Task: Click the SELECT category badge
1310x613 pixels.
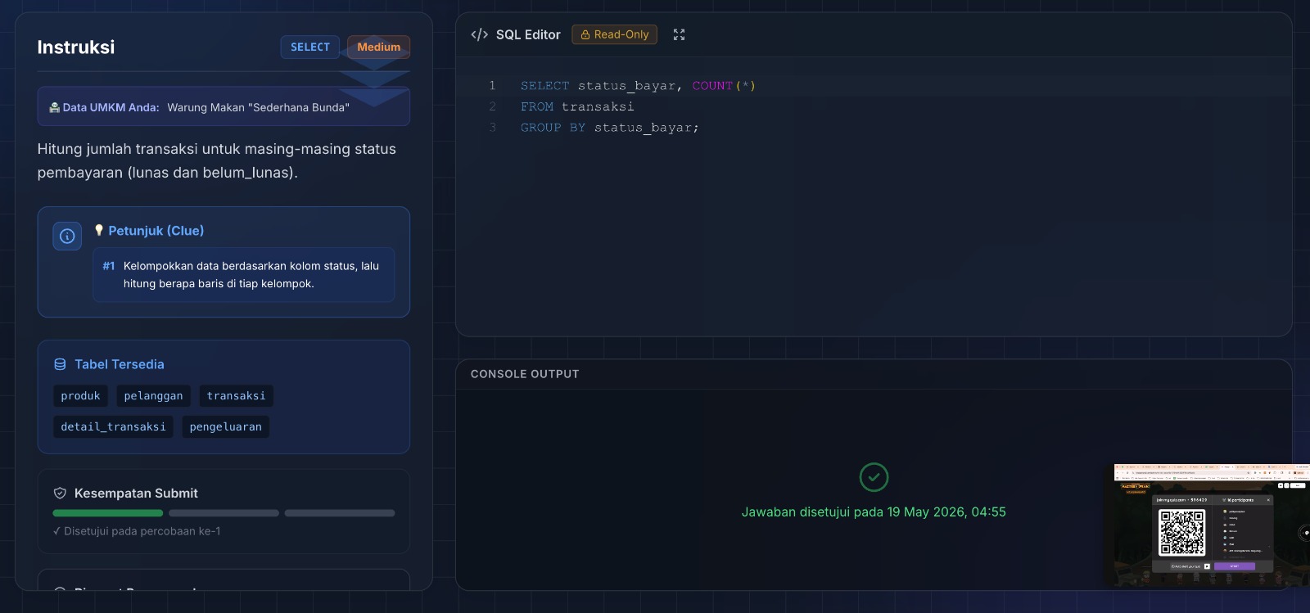Action: tap(310, 47)
